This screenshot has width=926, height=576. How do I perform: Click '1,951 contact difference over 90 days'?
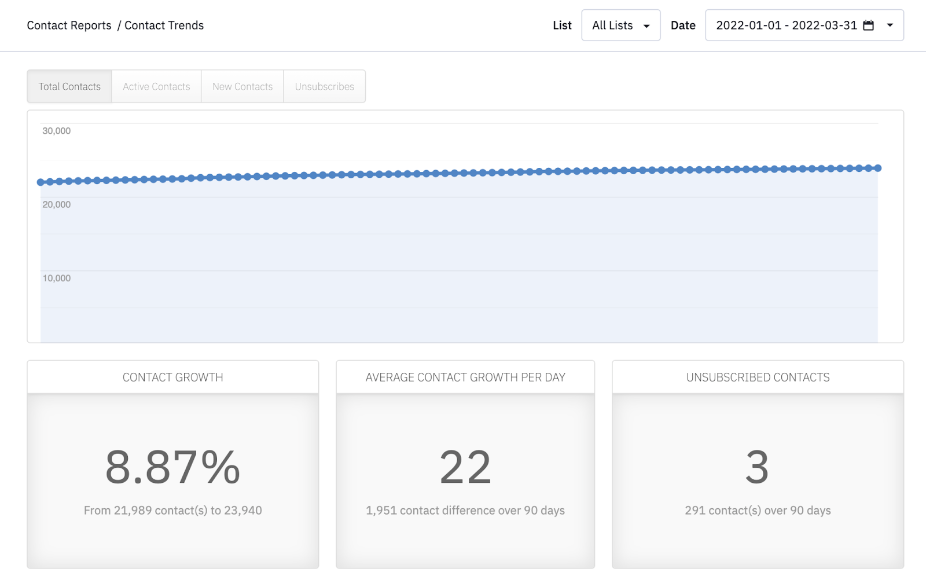pos(465,511)
